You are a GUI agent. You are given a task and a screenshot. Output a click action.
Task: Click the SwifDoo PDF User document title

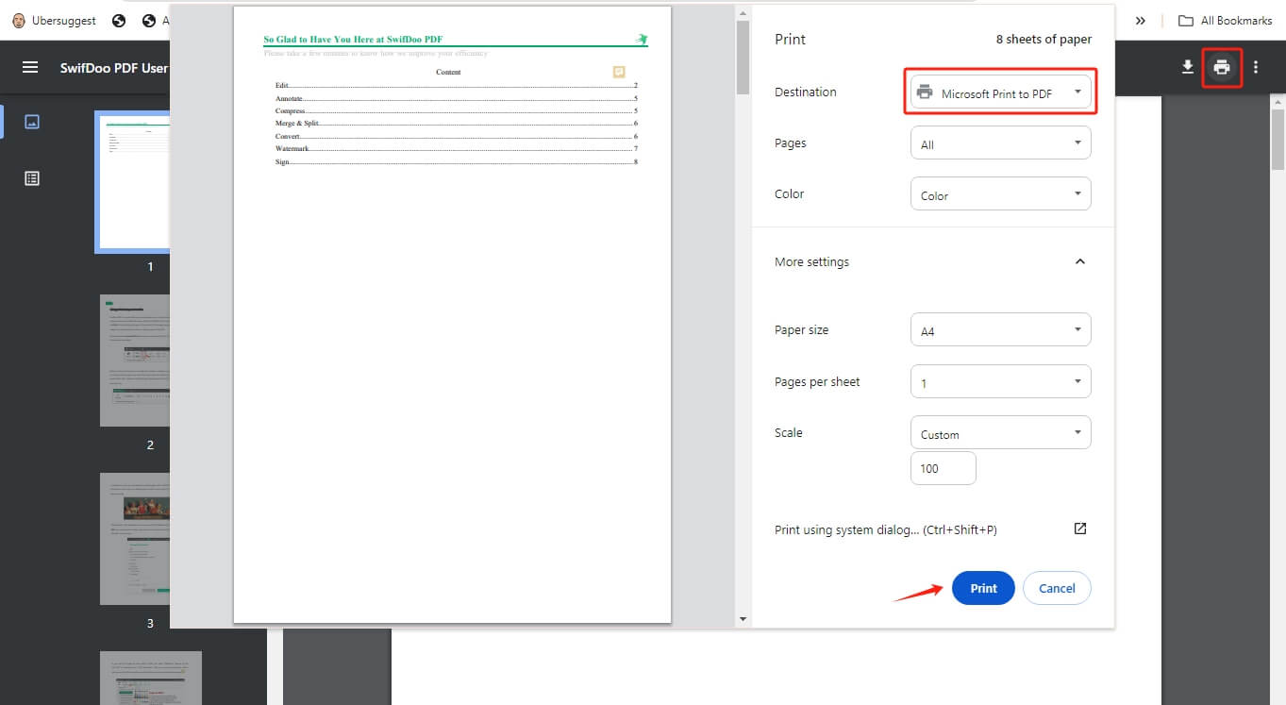tap(114, 68)
